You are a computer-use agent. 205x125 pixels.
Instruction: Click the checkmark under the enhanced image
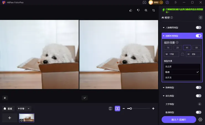(84, 98)
